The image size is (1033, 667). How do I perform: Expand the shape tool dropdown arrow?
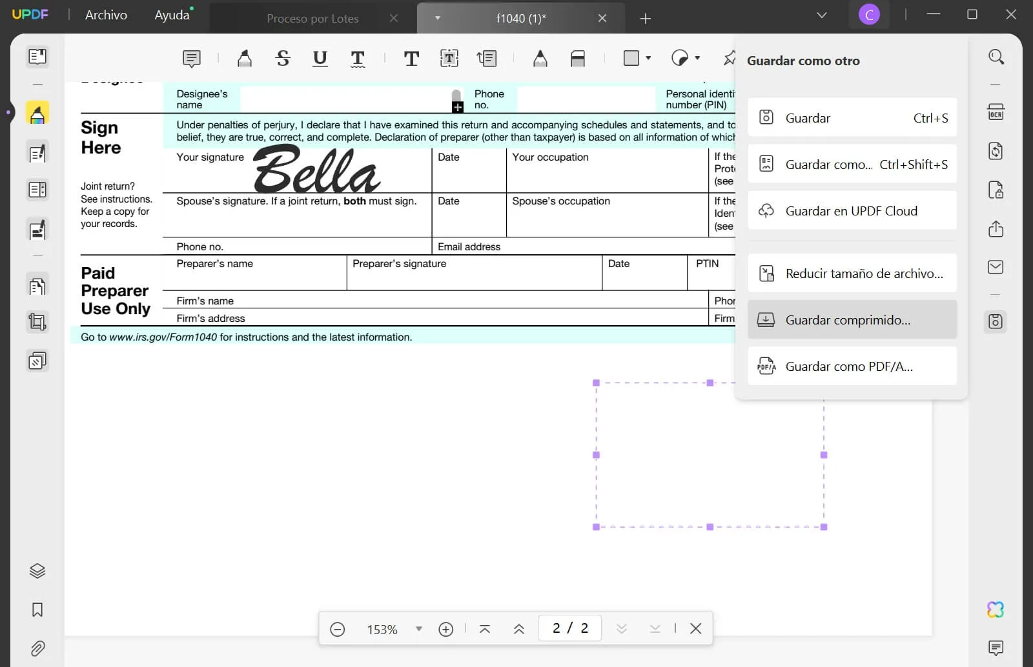click(x=648, y=58)
